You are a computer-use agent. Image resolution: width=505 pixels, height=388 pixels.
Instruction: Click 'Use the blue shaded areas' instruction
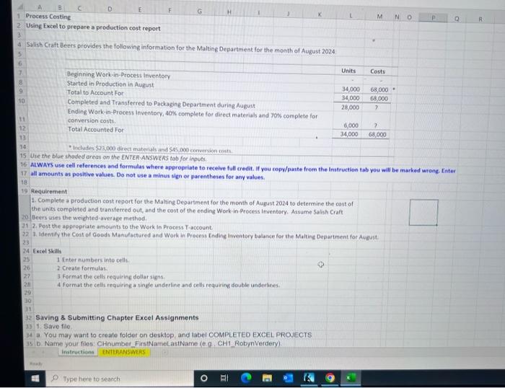tap(118, 157)
